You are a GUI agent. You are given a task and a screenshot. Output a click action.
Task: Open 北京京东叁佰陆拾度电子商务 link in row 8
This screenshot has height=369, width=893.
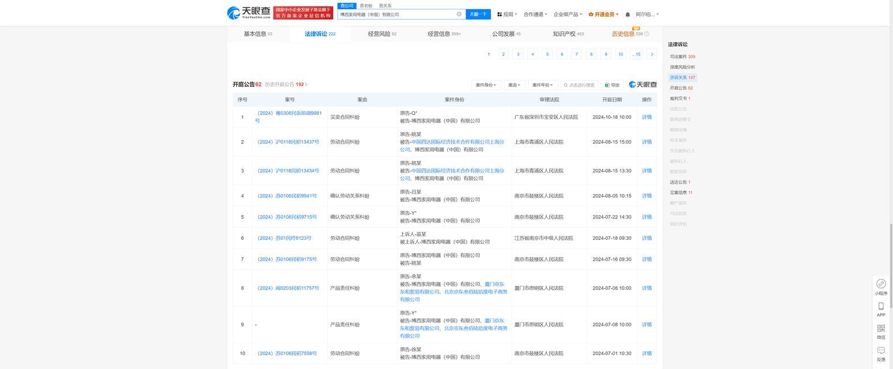455,296
